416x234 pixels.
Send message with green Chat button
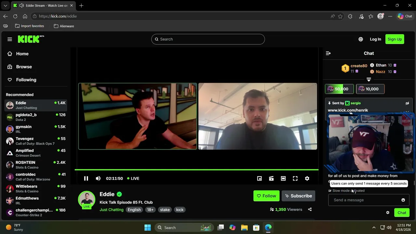pos(402,213)
